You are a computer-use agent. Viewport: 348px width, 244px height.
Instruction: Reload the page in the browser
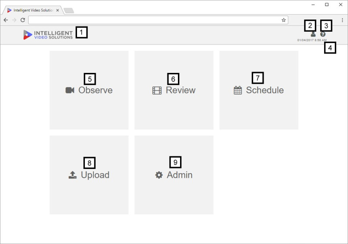pos(23,20)
